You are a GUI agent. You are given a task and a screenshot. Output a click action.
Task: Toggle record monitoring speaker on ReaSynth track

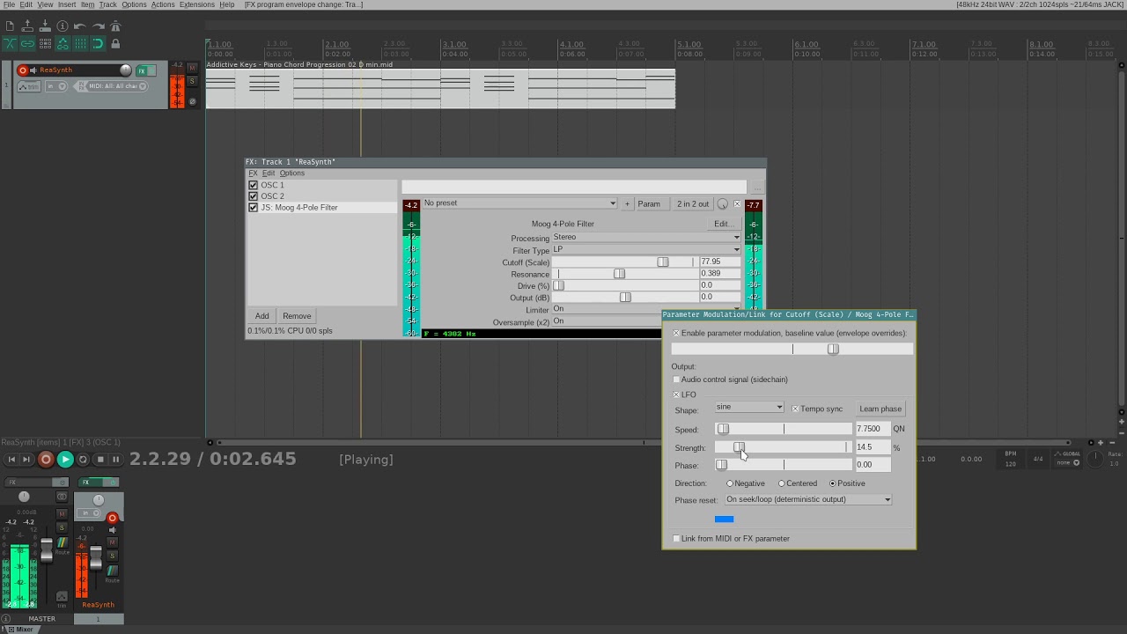click(x=33, y=70)
